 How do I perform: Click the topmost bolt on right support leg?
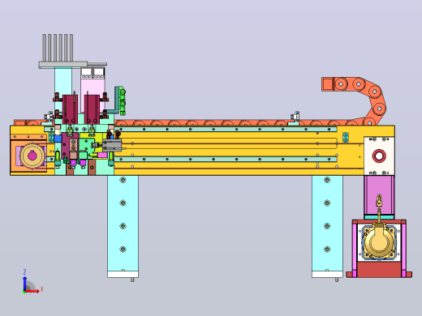point(327,180)
